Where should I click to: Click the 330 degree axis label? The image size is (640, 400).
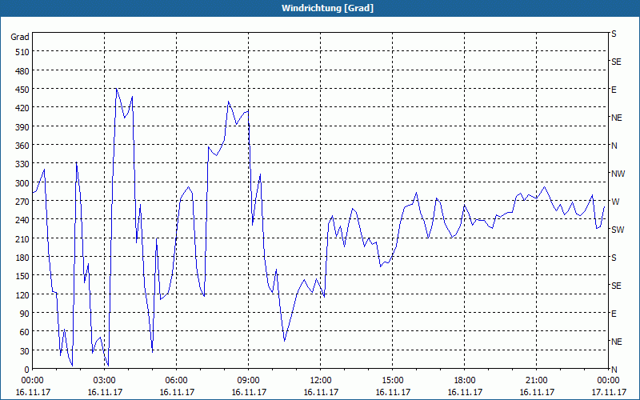(22, 164)
